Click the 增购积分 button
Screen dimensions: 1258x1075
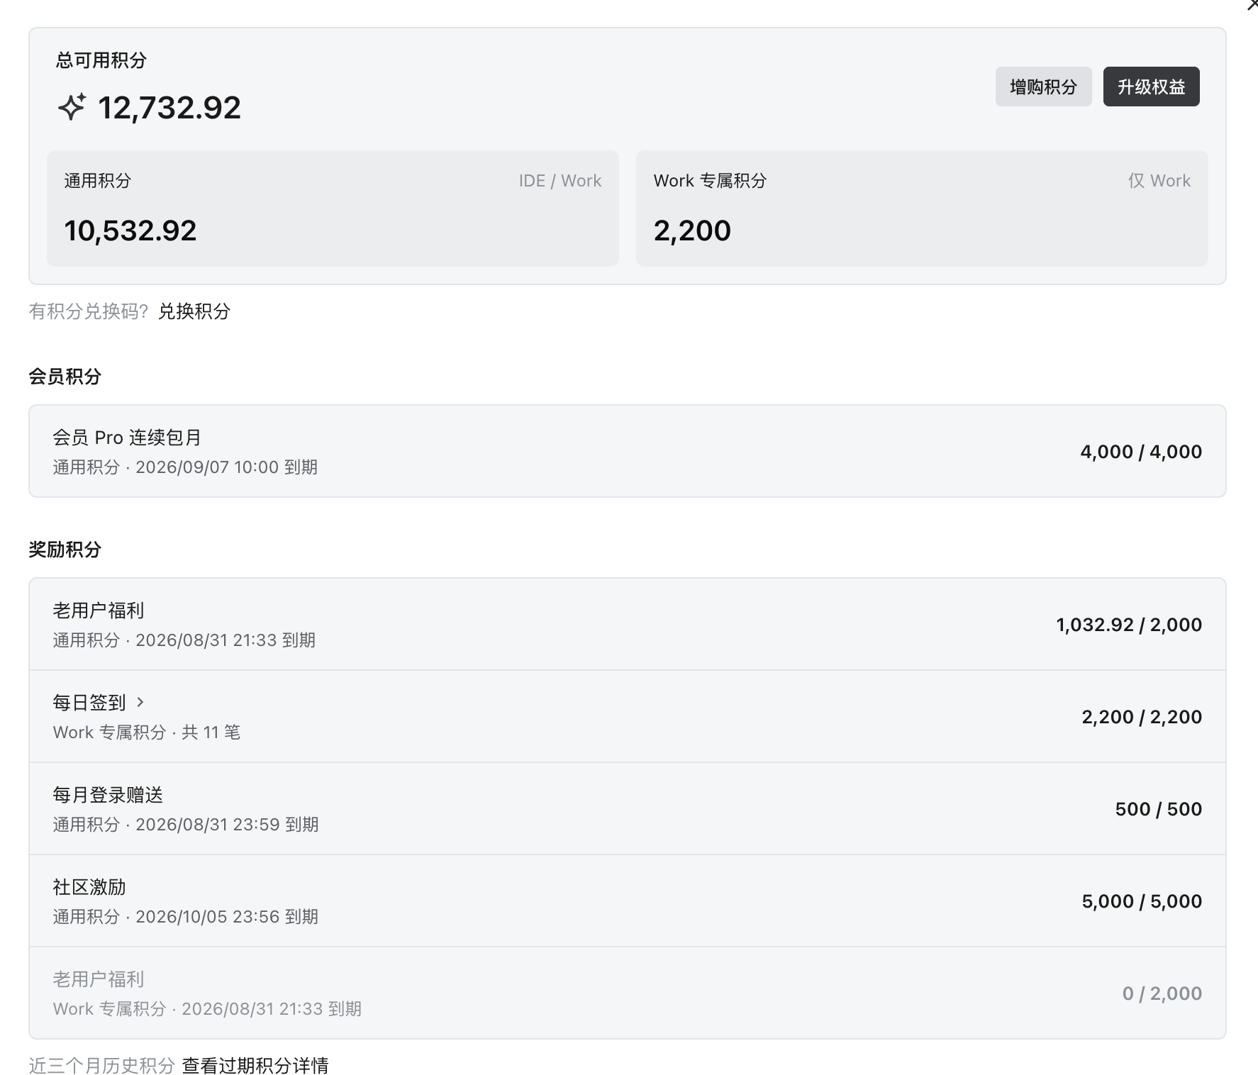[1043, 87]
